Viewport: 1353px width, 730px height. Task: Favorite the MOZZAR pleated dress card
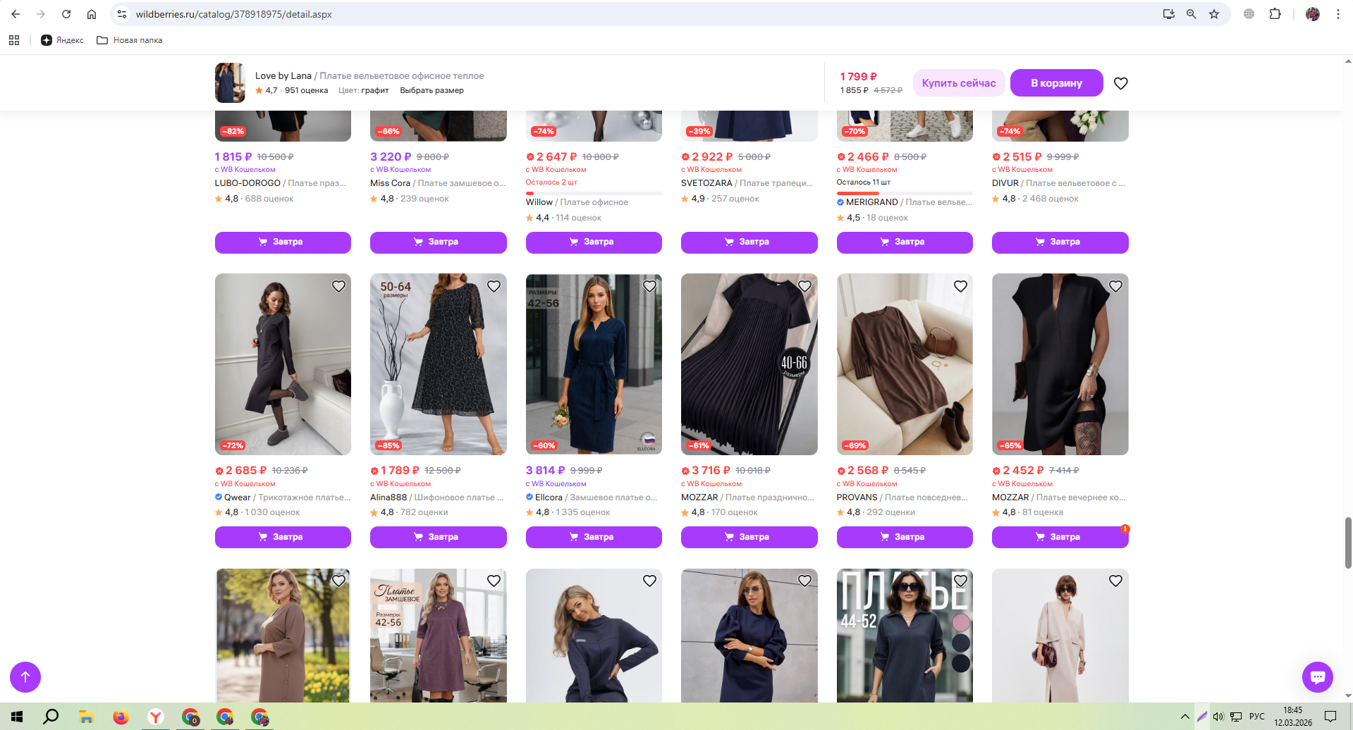tap(804, 286)
